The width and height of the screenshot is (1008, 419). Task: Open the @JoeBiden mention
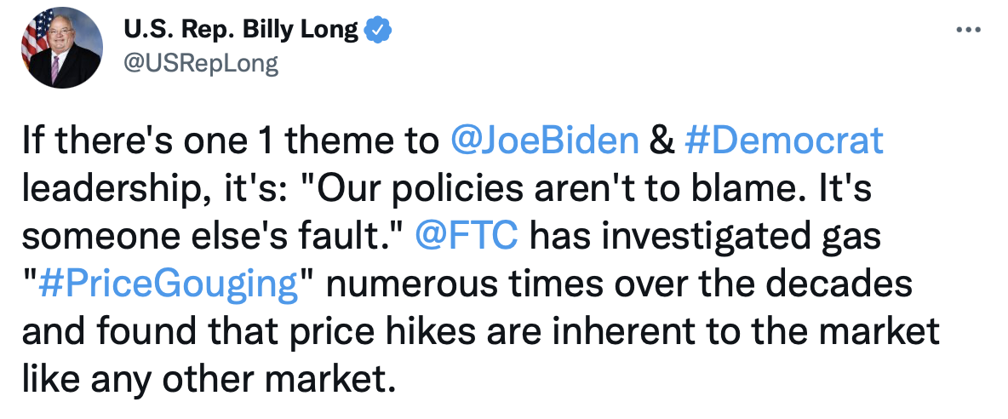click(x=544, y=142)
